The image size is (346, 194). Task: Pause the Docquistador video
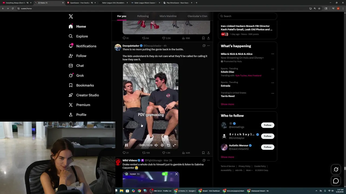(x=126, y=145)
